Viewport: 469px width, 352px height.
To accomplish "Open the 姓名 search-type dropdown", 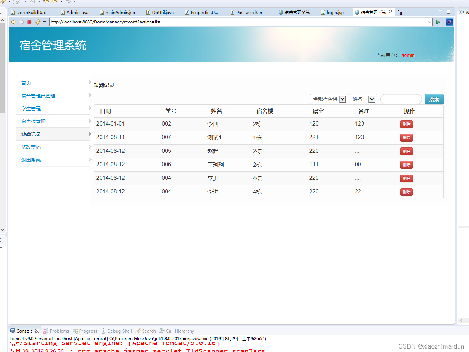I will (363, 99).
